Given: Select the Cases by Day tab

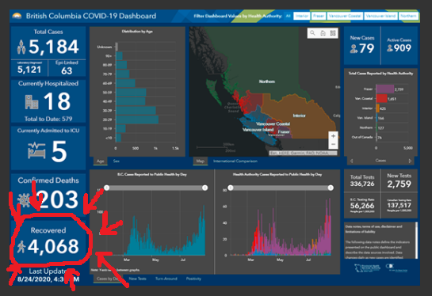Looking at the screenshot, I should point(108,279).
